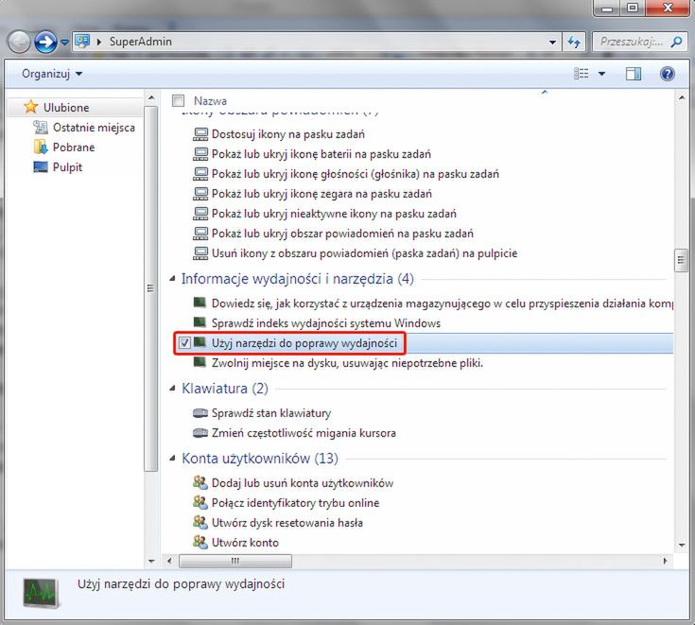695x625 pixels.
Task: Click the navigation pane scrollbar thumb
Action: [x=151, y=288]
